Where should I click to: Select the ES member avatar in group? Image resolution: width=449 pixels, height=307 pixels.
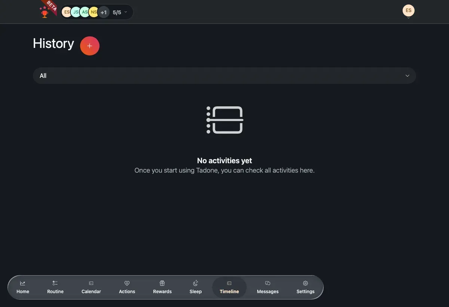coord(67,12)
